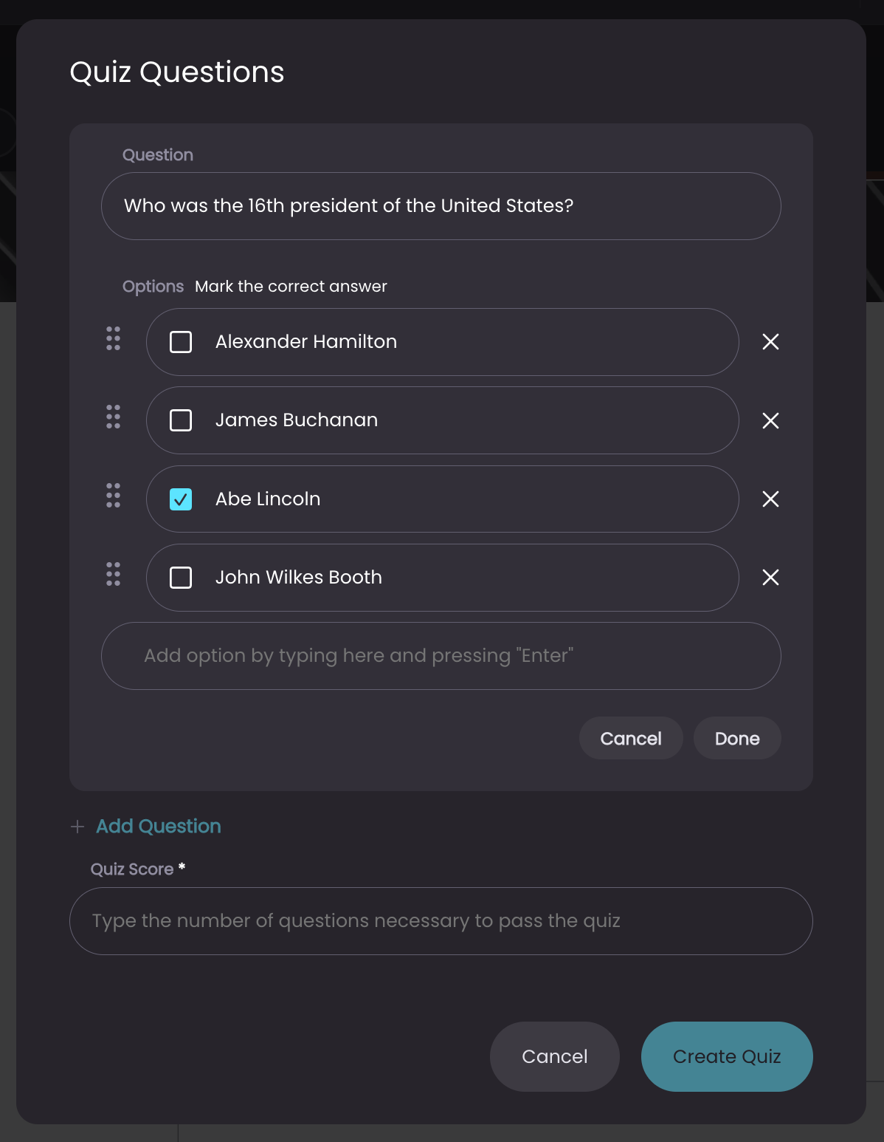
Task: Focus the Quiz Score input field
Action: click(441, 921)
